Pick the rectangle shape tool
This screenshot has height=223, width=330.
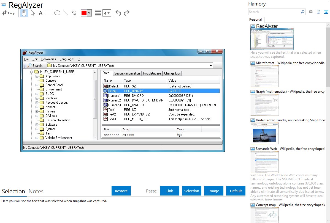click(x=49, y=13)
